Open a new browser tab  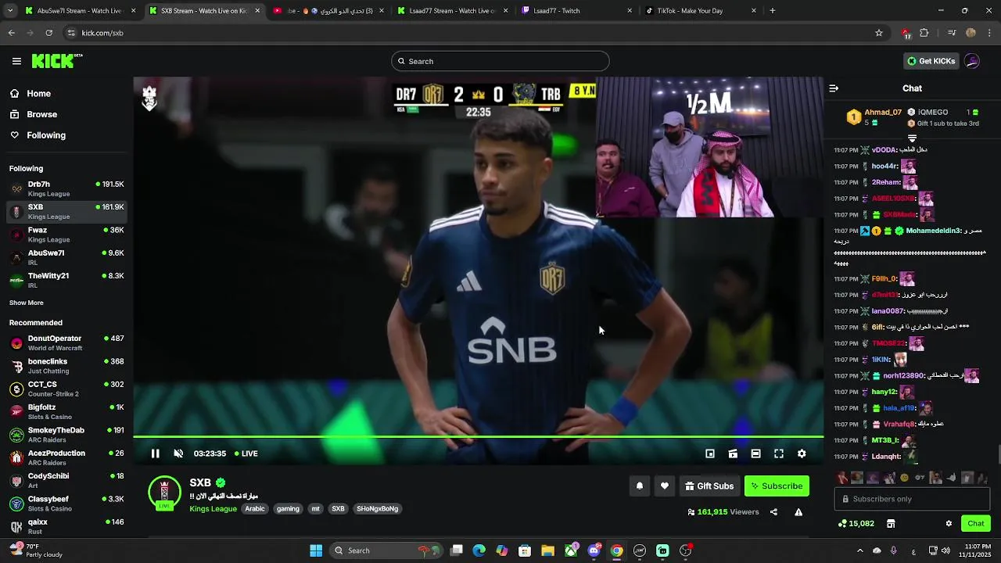[773, 11]
